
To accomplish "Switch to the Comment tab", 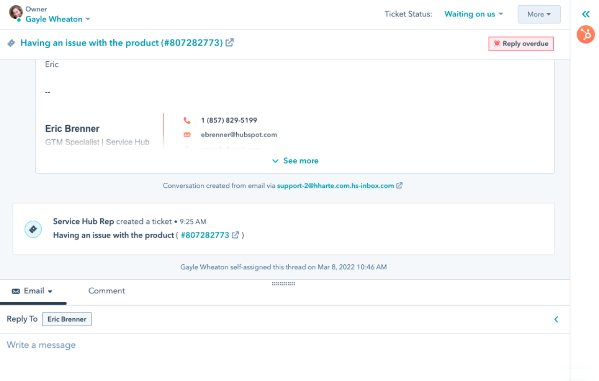I will coord(107,291).
